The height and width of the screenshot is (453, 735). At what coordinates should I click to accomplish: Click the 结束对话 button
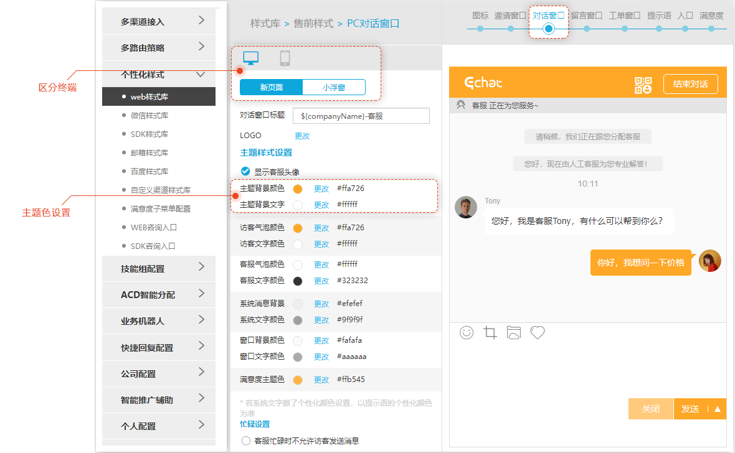(x=690, y=84)
